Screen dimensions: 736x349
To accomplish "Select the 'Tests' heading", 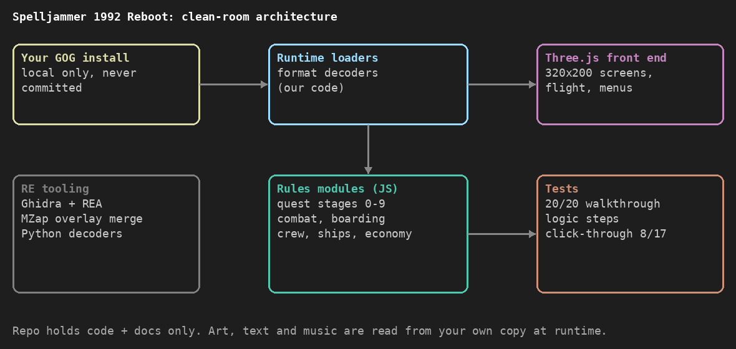I will point(562,189).
